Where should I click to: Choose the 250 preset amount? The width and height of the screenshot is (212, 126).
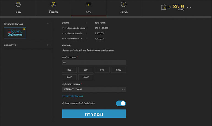pyautogui.click(x=69, y=70)
